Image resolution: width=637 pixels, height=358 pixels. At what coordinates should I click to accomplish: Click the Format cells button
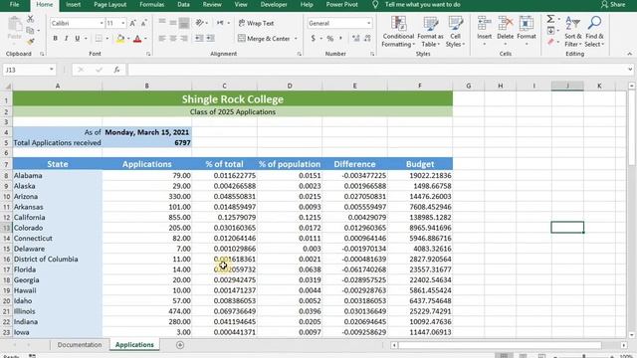point(527,32)
